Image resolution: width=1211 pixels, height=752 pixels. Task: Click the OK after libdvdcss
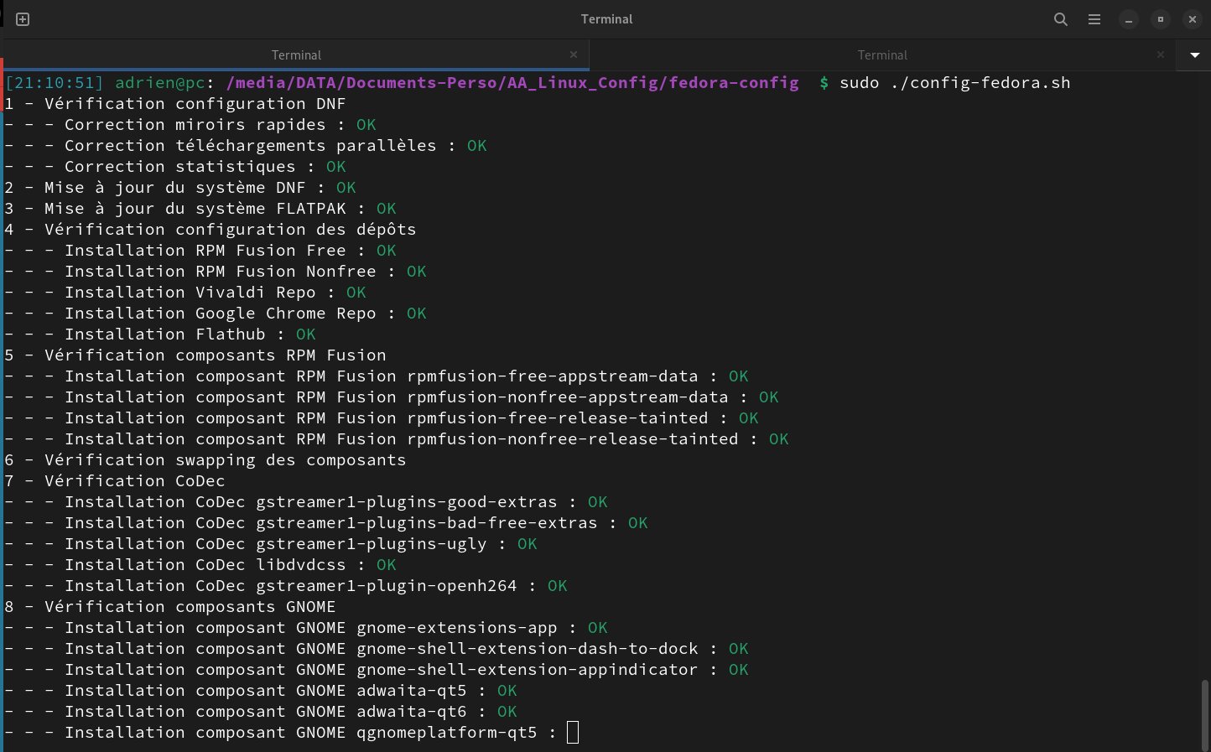pos(387,565)
